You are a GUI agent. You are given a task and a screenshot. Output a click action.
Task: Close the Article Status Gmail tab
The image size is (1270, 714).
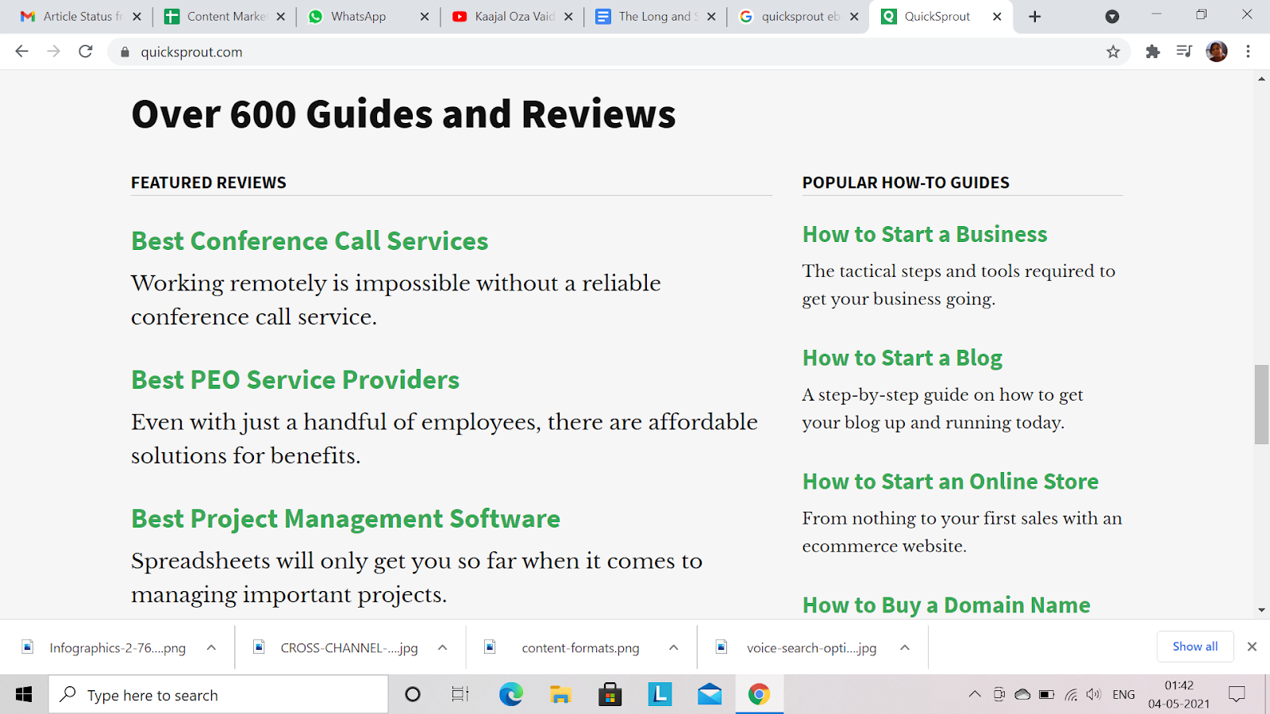click(x=137, y=17)
